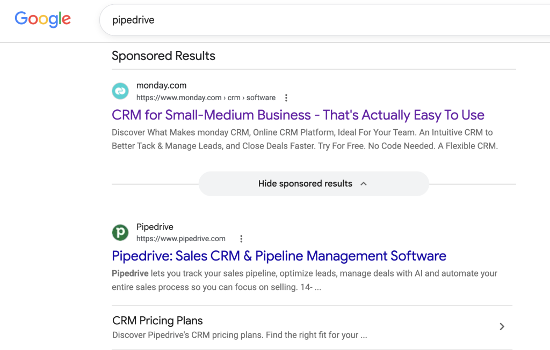The height and width of the screenshot is (350, 550).
Task: Click the Pipedrive site name label
Action: coord(155,227)
